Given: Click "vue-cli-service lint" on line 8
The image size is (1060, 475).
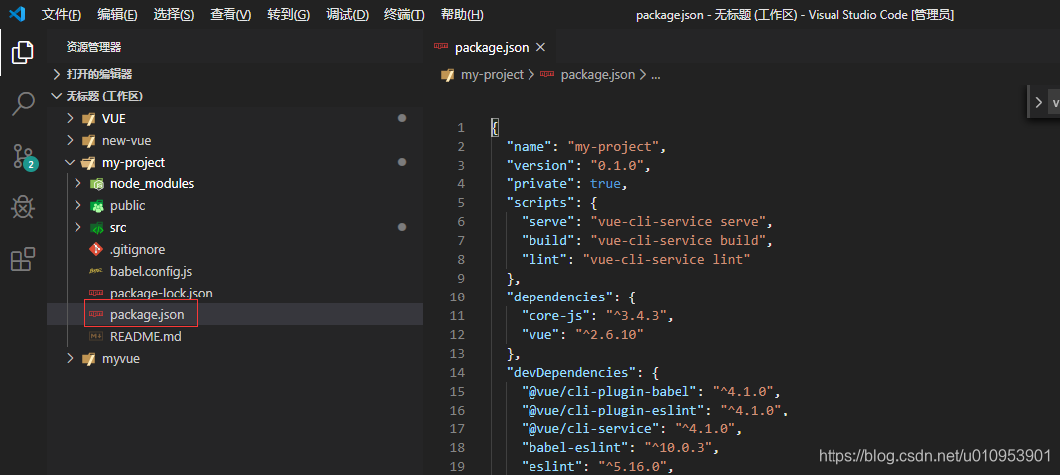Looking at the screenshot, I should (667, 259).
